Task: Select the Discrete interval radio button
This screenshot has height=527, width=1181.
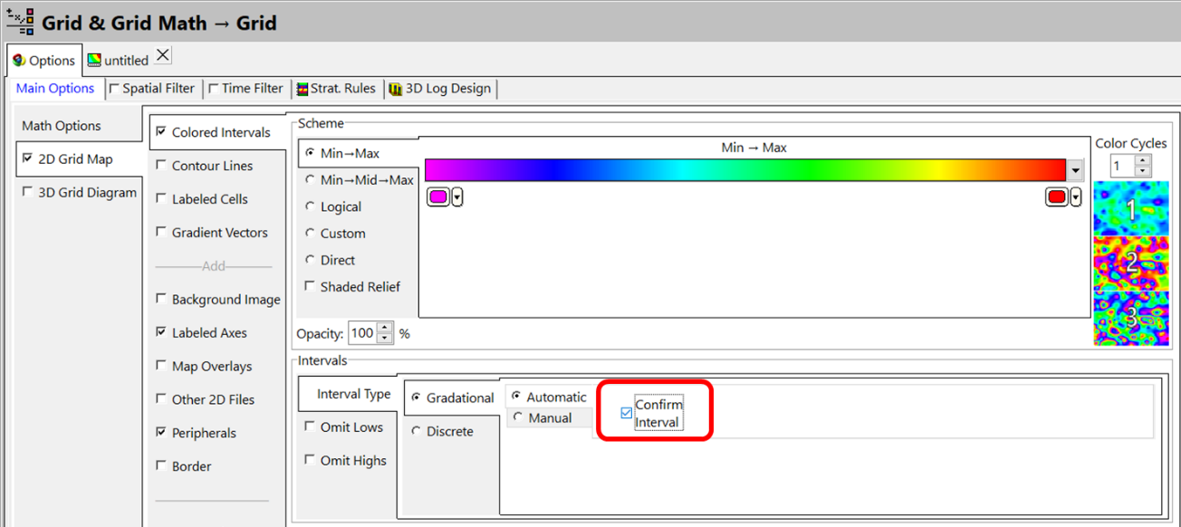Action: [x=417, y=432]
